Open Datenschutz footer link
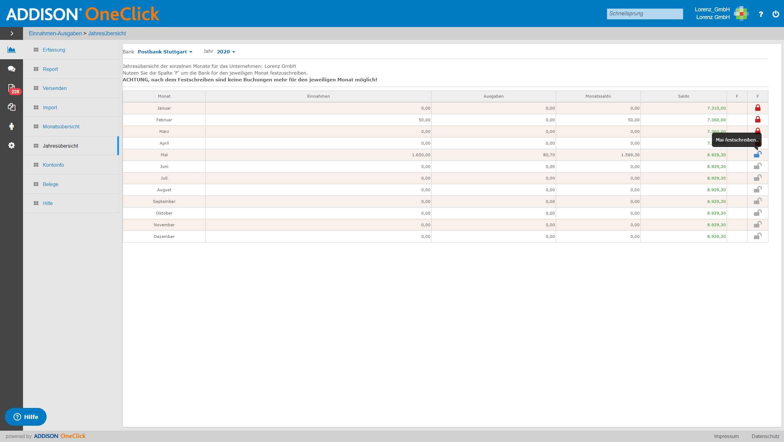The image size is (784, 442). pos(766,436)
